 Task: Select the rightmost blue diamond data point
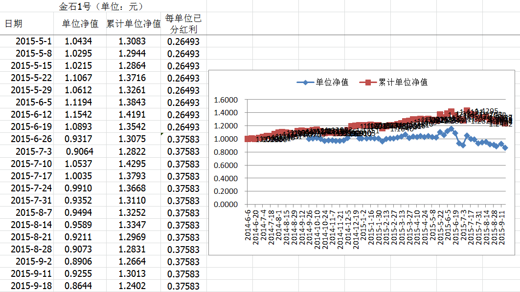[505, 147]
